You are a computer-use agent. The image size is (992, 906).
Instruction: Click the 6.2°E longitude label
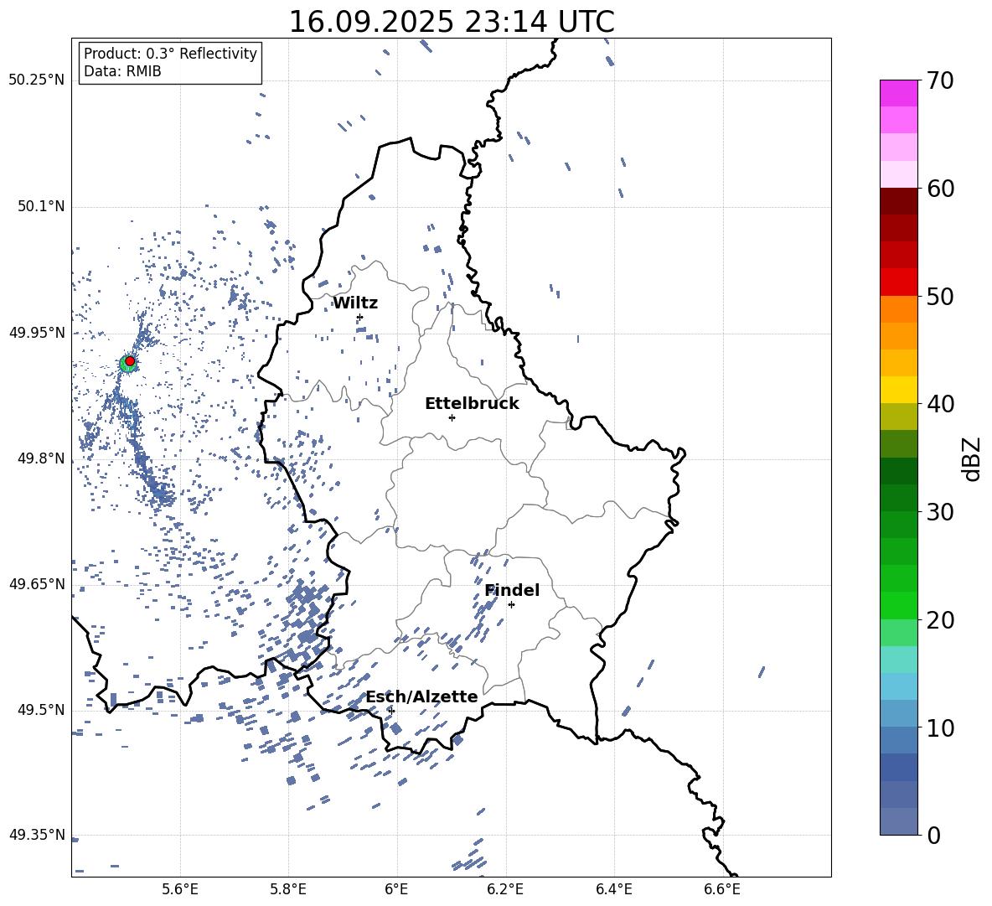[505, 890]
